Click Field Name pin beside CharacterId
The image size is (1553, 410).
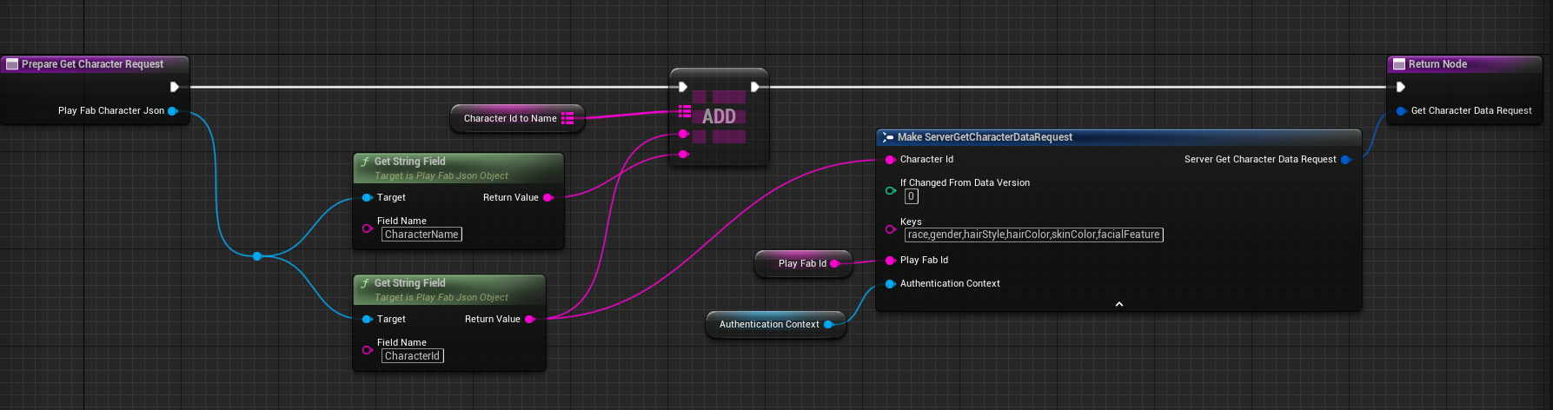coord(368,350)
